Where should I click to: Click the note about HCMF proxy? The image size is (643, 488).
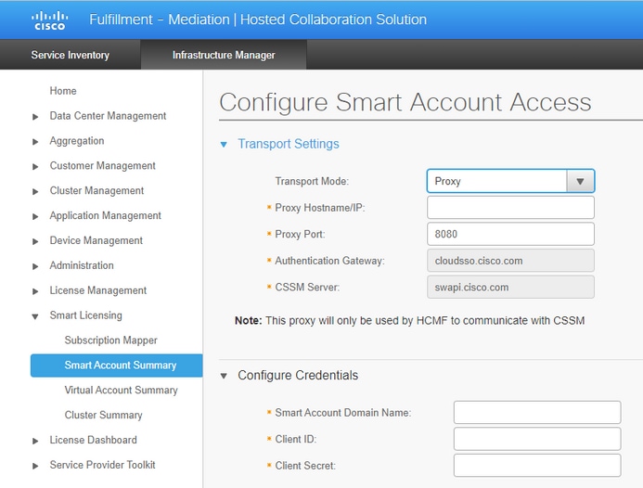pyautogui.click(x=410, y=320)
